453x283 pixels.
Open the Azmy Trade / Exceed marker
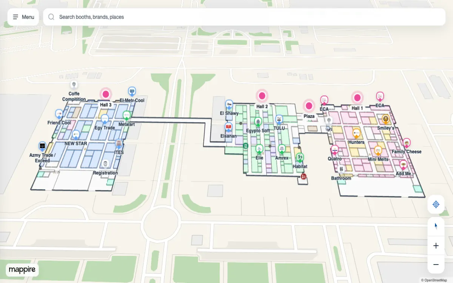42,146
